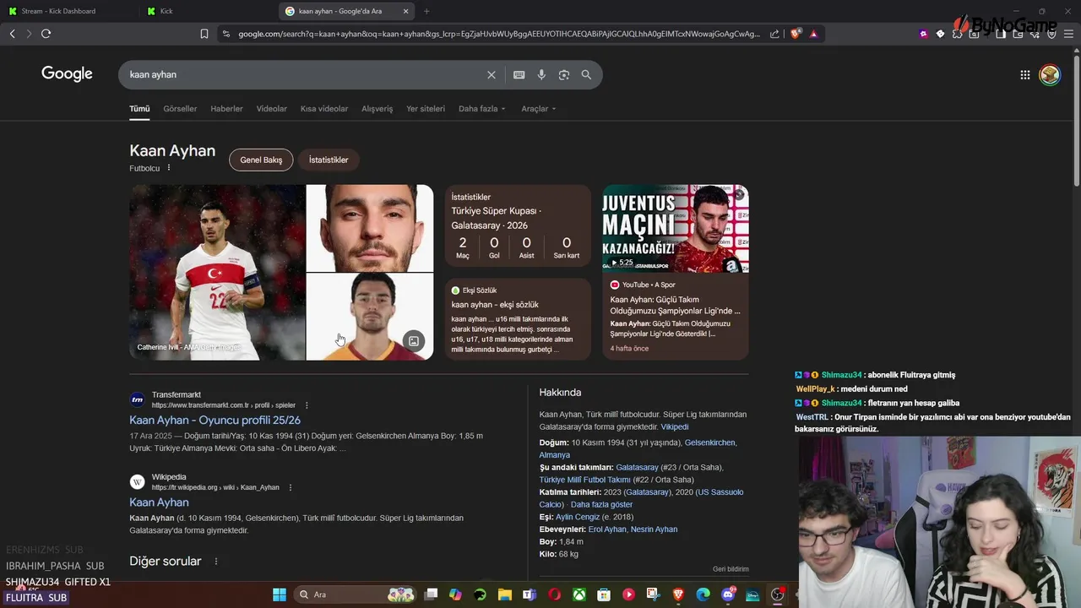Open the Kısa videolar tab
The width and height of the screenshot is (1081, 608).
click(324, 109)
